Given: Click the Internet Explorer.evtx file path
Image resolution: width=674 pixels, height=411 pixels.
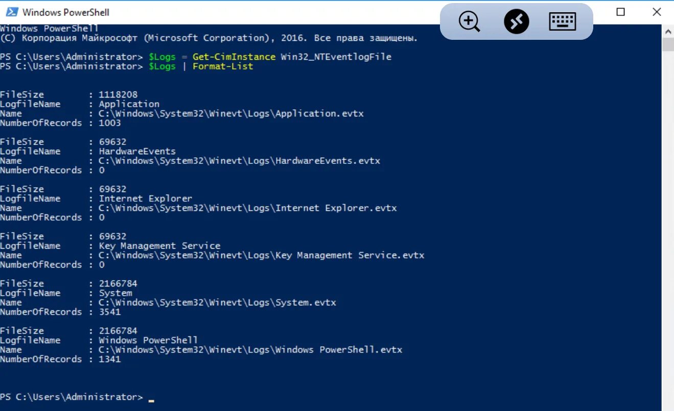Looking at the screenshot, I should [248, 208].
